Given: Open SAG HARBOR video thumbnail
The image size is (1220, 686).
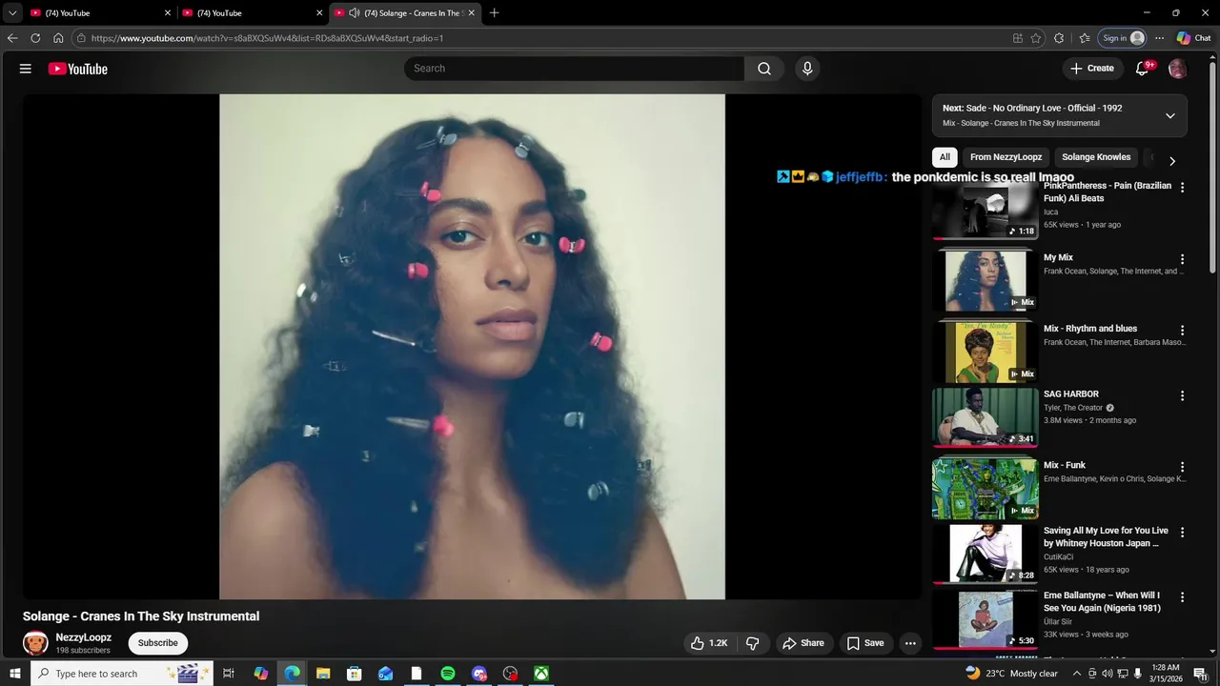Looking at the screenshot, I should (x=985, y=416).
